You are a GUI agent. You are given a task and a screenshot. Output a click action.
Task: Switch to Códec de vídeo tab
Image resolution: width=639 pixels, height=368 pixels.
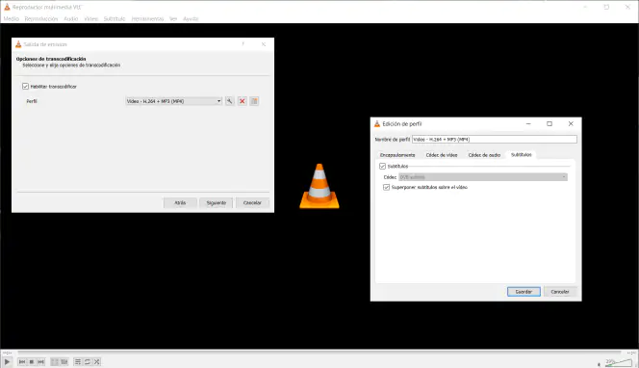pos(442,155)
